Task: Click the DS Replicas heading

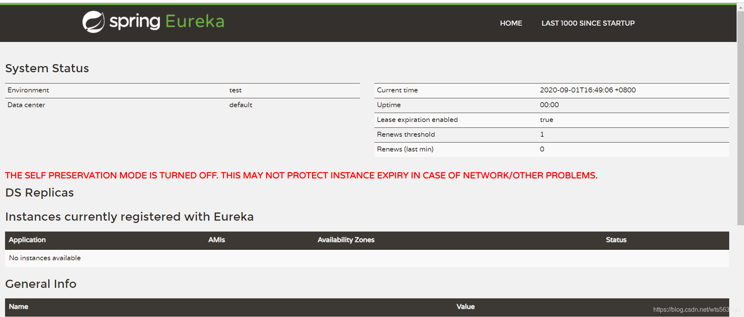Action: tap(39, 193)
